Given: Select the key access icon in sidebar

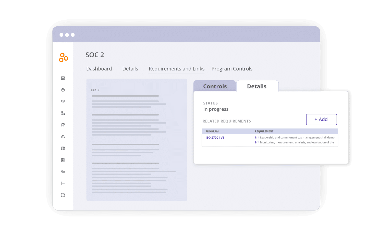Looking at the screenshot, I should [x=63, y=171].
